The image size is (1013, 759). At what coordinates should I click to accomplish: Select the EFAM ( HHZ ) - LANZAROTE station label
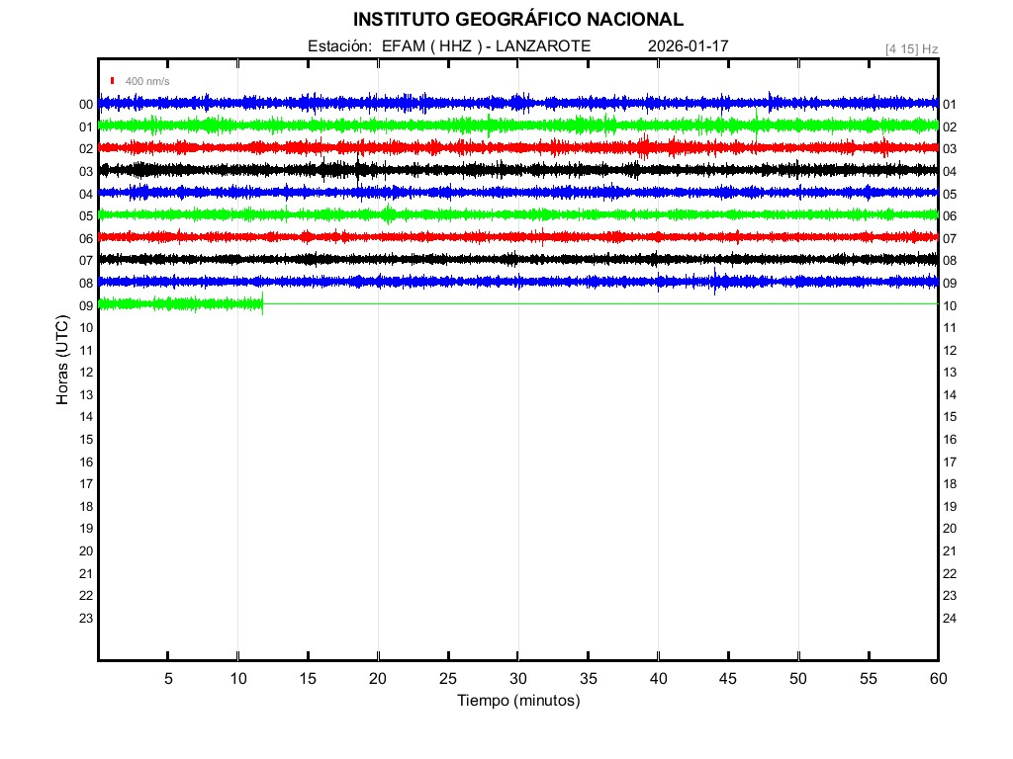click(486, 46)
